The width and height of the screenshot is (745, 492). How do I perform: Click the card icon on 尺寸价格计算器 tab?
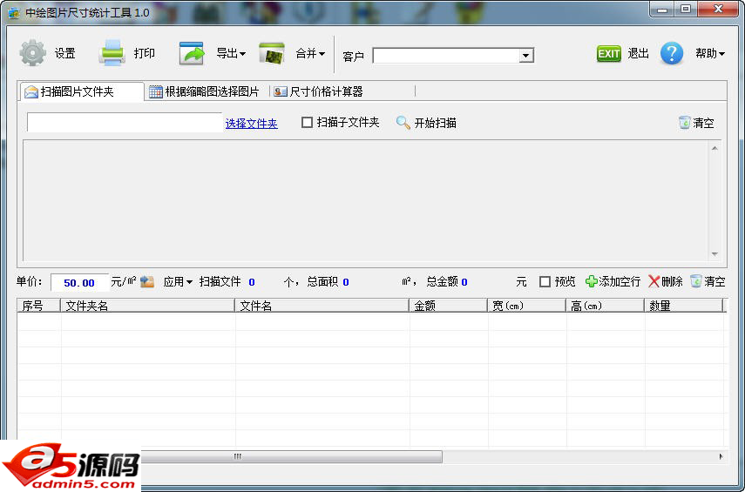281,91
